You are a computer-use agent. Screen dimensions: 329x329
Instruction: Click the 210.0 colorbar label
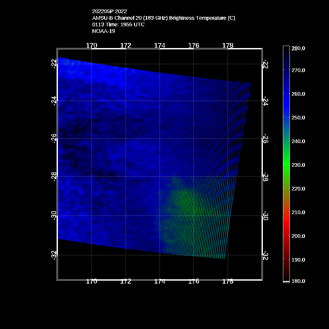[298, 212]
